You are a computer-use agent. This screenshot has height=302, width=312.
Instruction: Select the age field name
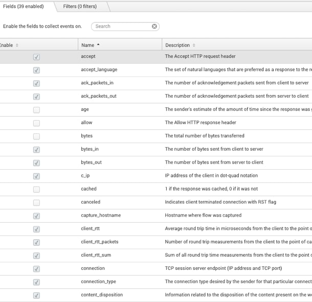click(x=85, y=109)
